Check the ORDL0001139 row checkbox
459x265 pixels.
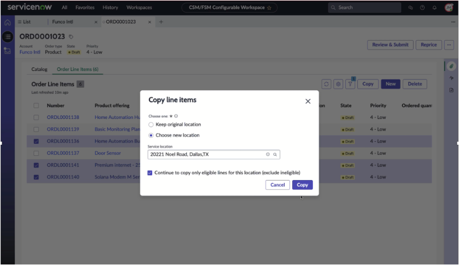36,129
